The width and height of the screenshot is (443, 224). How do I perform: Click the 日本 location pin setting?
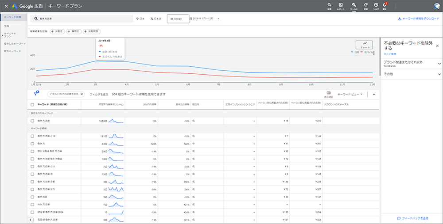tap(140, 19)
